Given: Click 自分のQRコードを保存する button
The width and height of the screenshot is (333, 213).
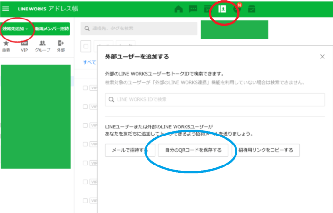Looking at the screenshot, I should (193, 150).
